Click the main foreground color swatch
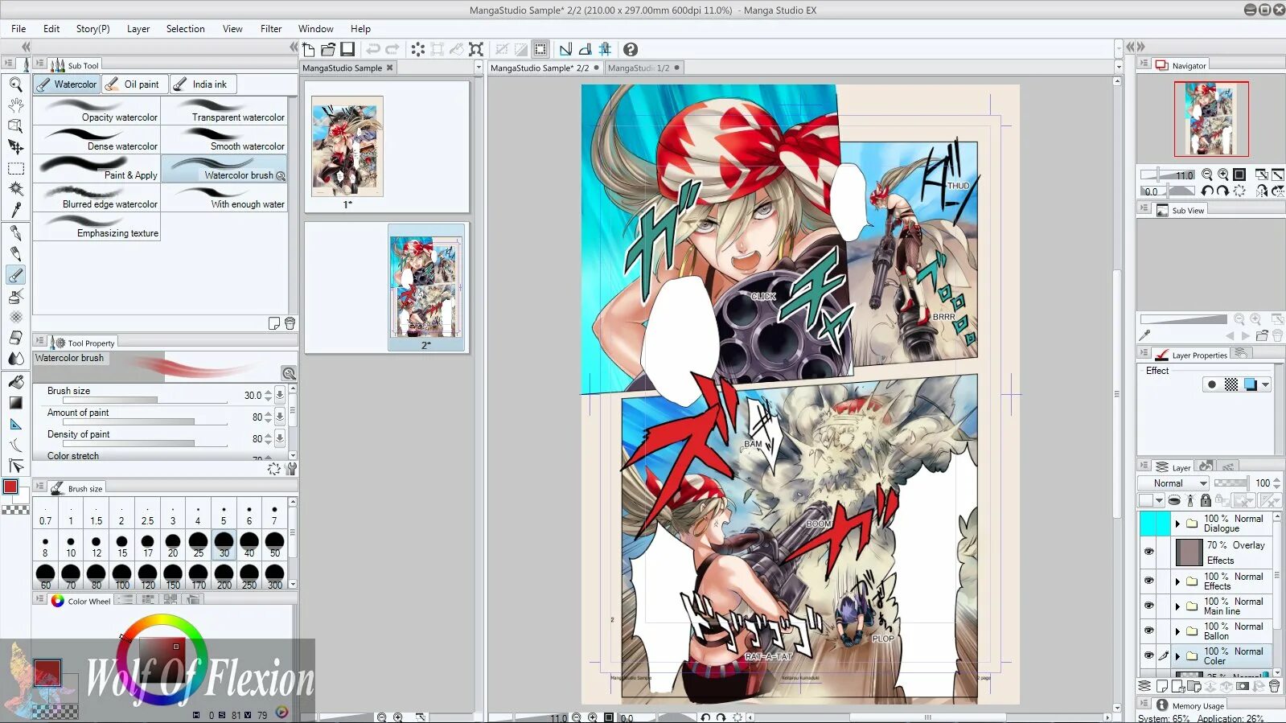 [10, 487]
